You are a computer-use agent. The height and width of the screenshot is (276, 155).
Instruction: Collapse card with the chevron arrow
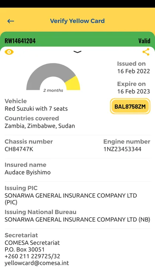(x=77, y=52)
